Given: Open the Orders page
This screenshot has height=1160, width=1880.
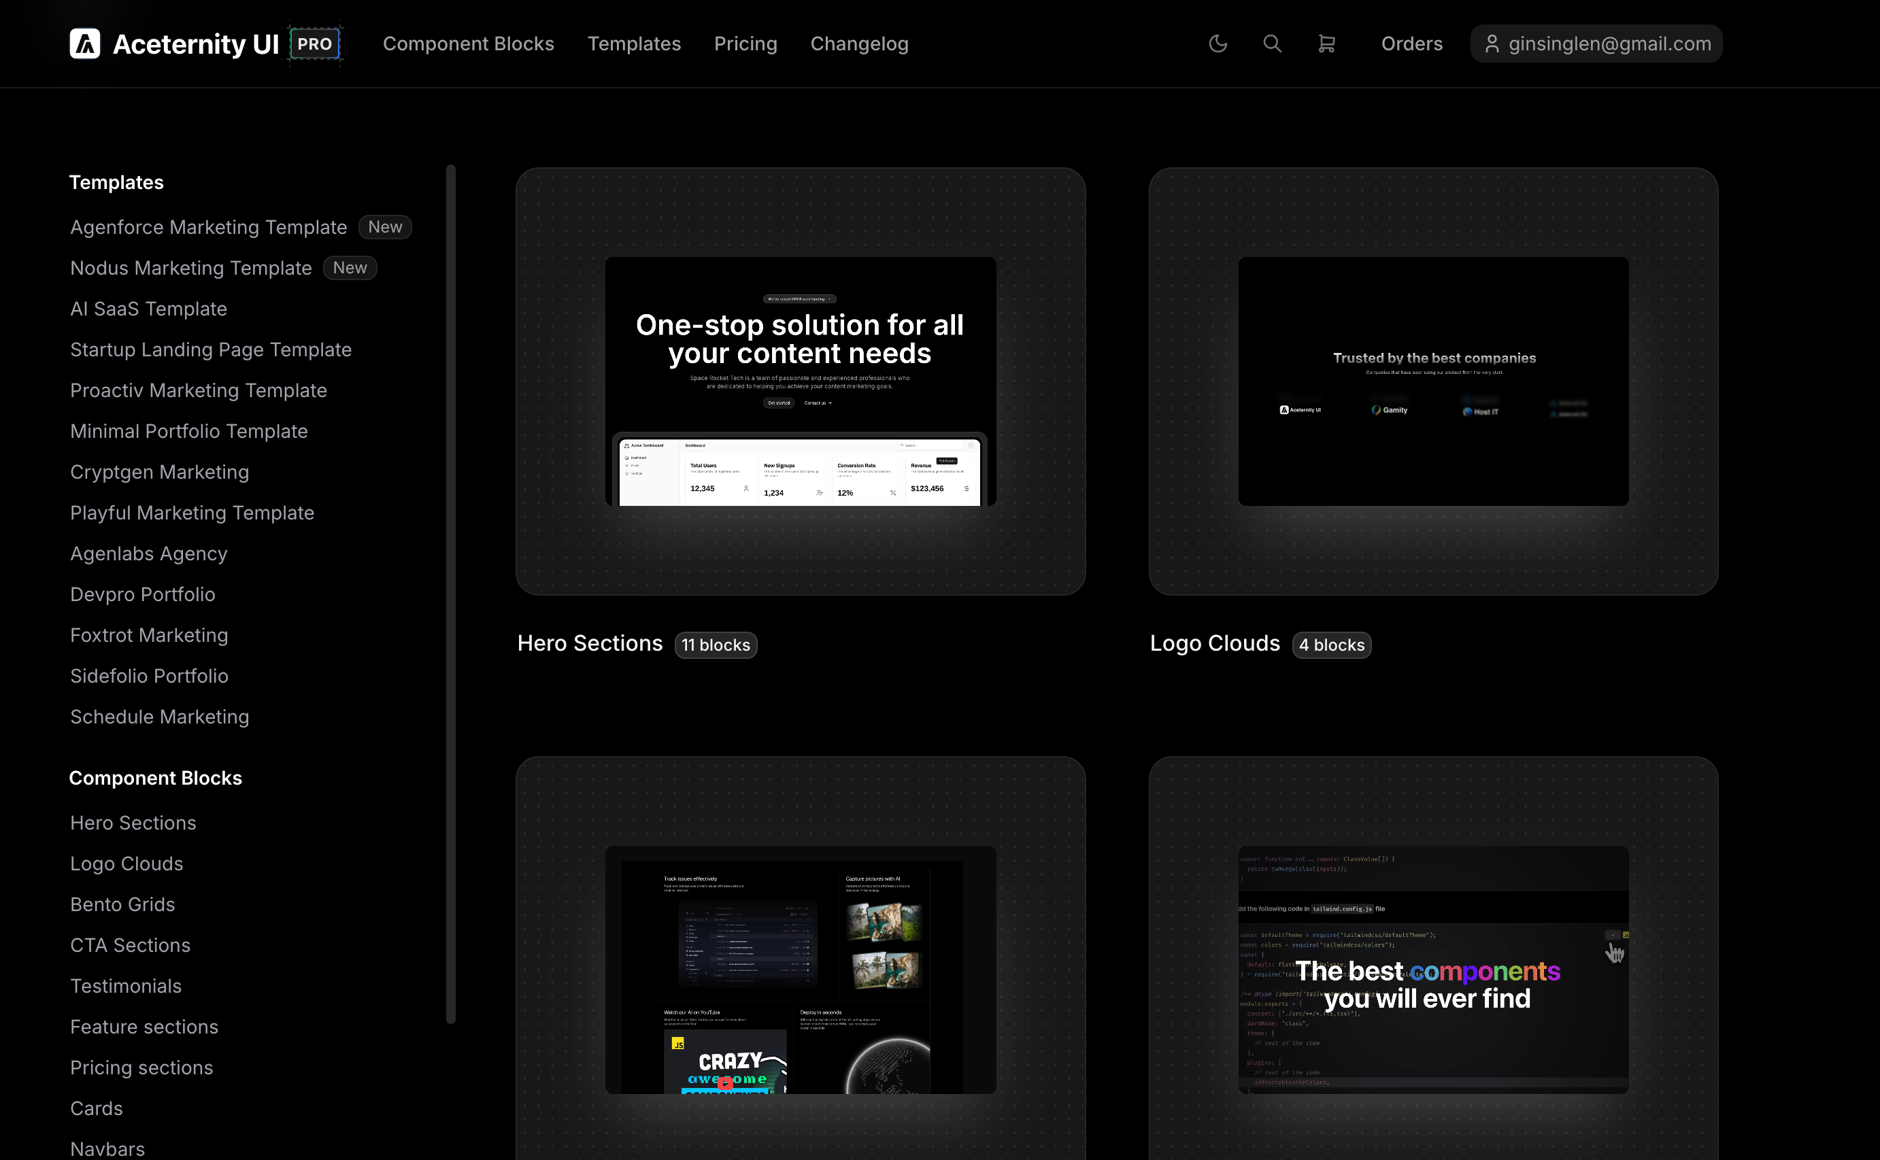Looking at the screenshot, I should 1411,44.
